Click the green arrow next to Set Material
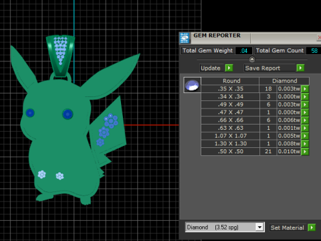 click(x=312, y=228)
